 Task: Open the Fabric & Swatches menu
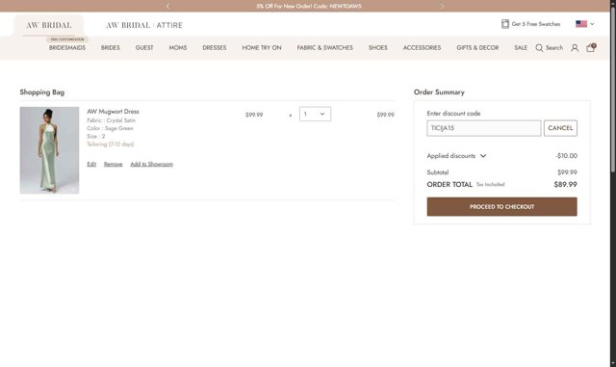[x=325, y=47]
